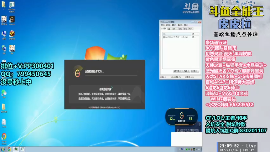Click the accelerator widget center logo
This screenshot has width=270, height=152.
[x=182, y=116]
